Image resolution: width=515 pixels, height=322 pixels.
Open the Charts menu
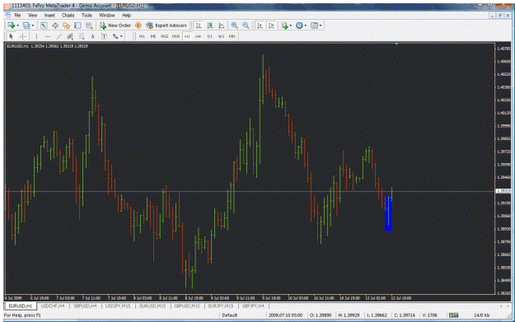[x=68, y=15]
